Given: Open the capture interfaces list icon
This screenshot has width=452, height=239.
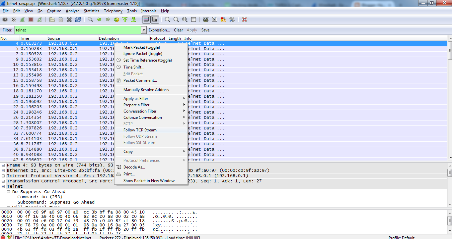Looking at the screenshot, I should tap(5, 20).
